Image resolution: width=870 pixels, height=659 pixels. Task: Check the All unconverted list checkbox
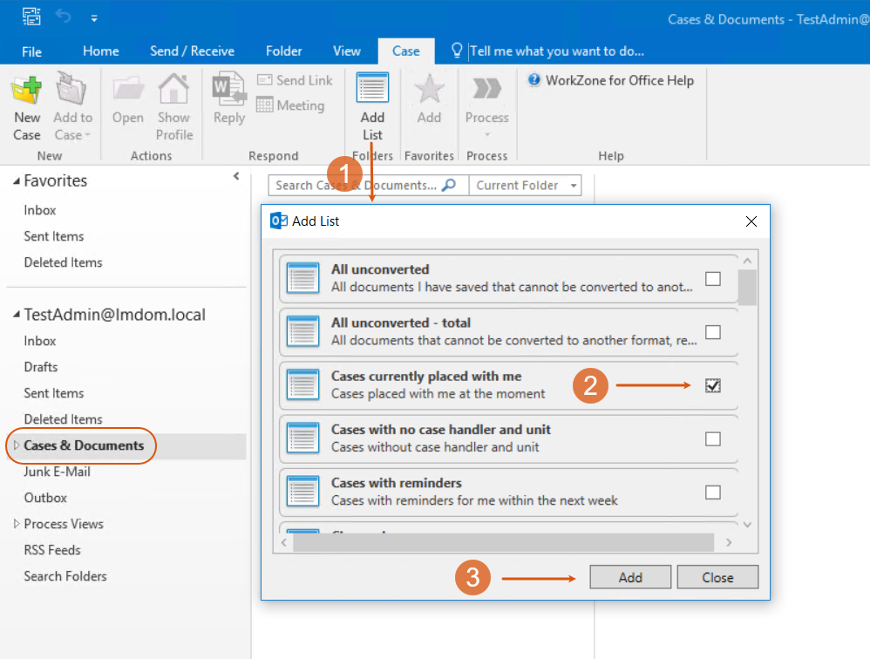click(x=713, y=279)
